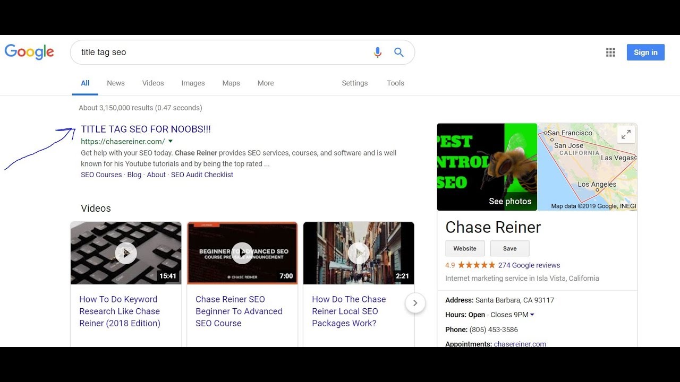This screenshot has width=680, height=382.
Task: Switch to the Images tab
Action: (x=193, y=83)
